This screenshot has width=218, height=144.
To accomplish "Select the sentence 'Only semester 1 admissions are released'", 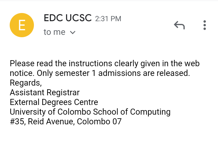I will coord(113,73).
